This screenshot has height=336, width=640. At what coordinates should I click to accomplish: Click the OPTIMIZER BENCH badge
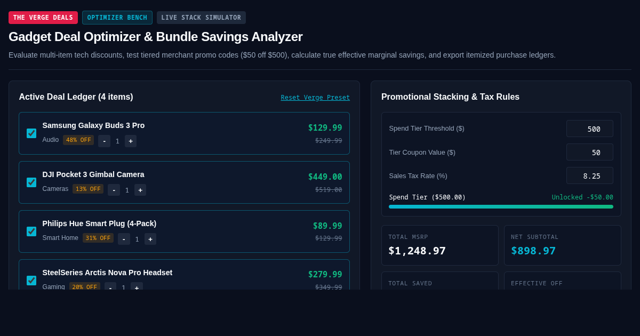click(117, 18)
